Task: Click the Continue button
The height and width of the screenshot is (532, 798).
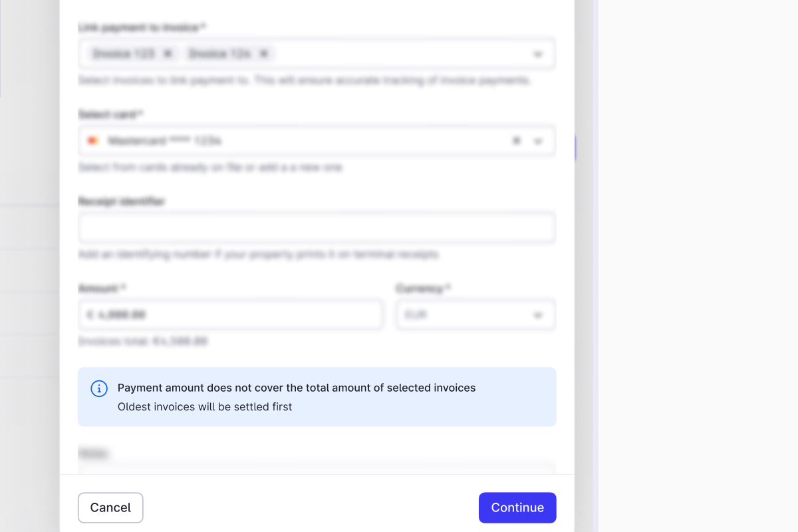Action: coord(517,507)
